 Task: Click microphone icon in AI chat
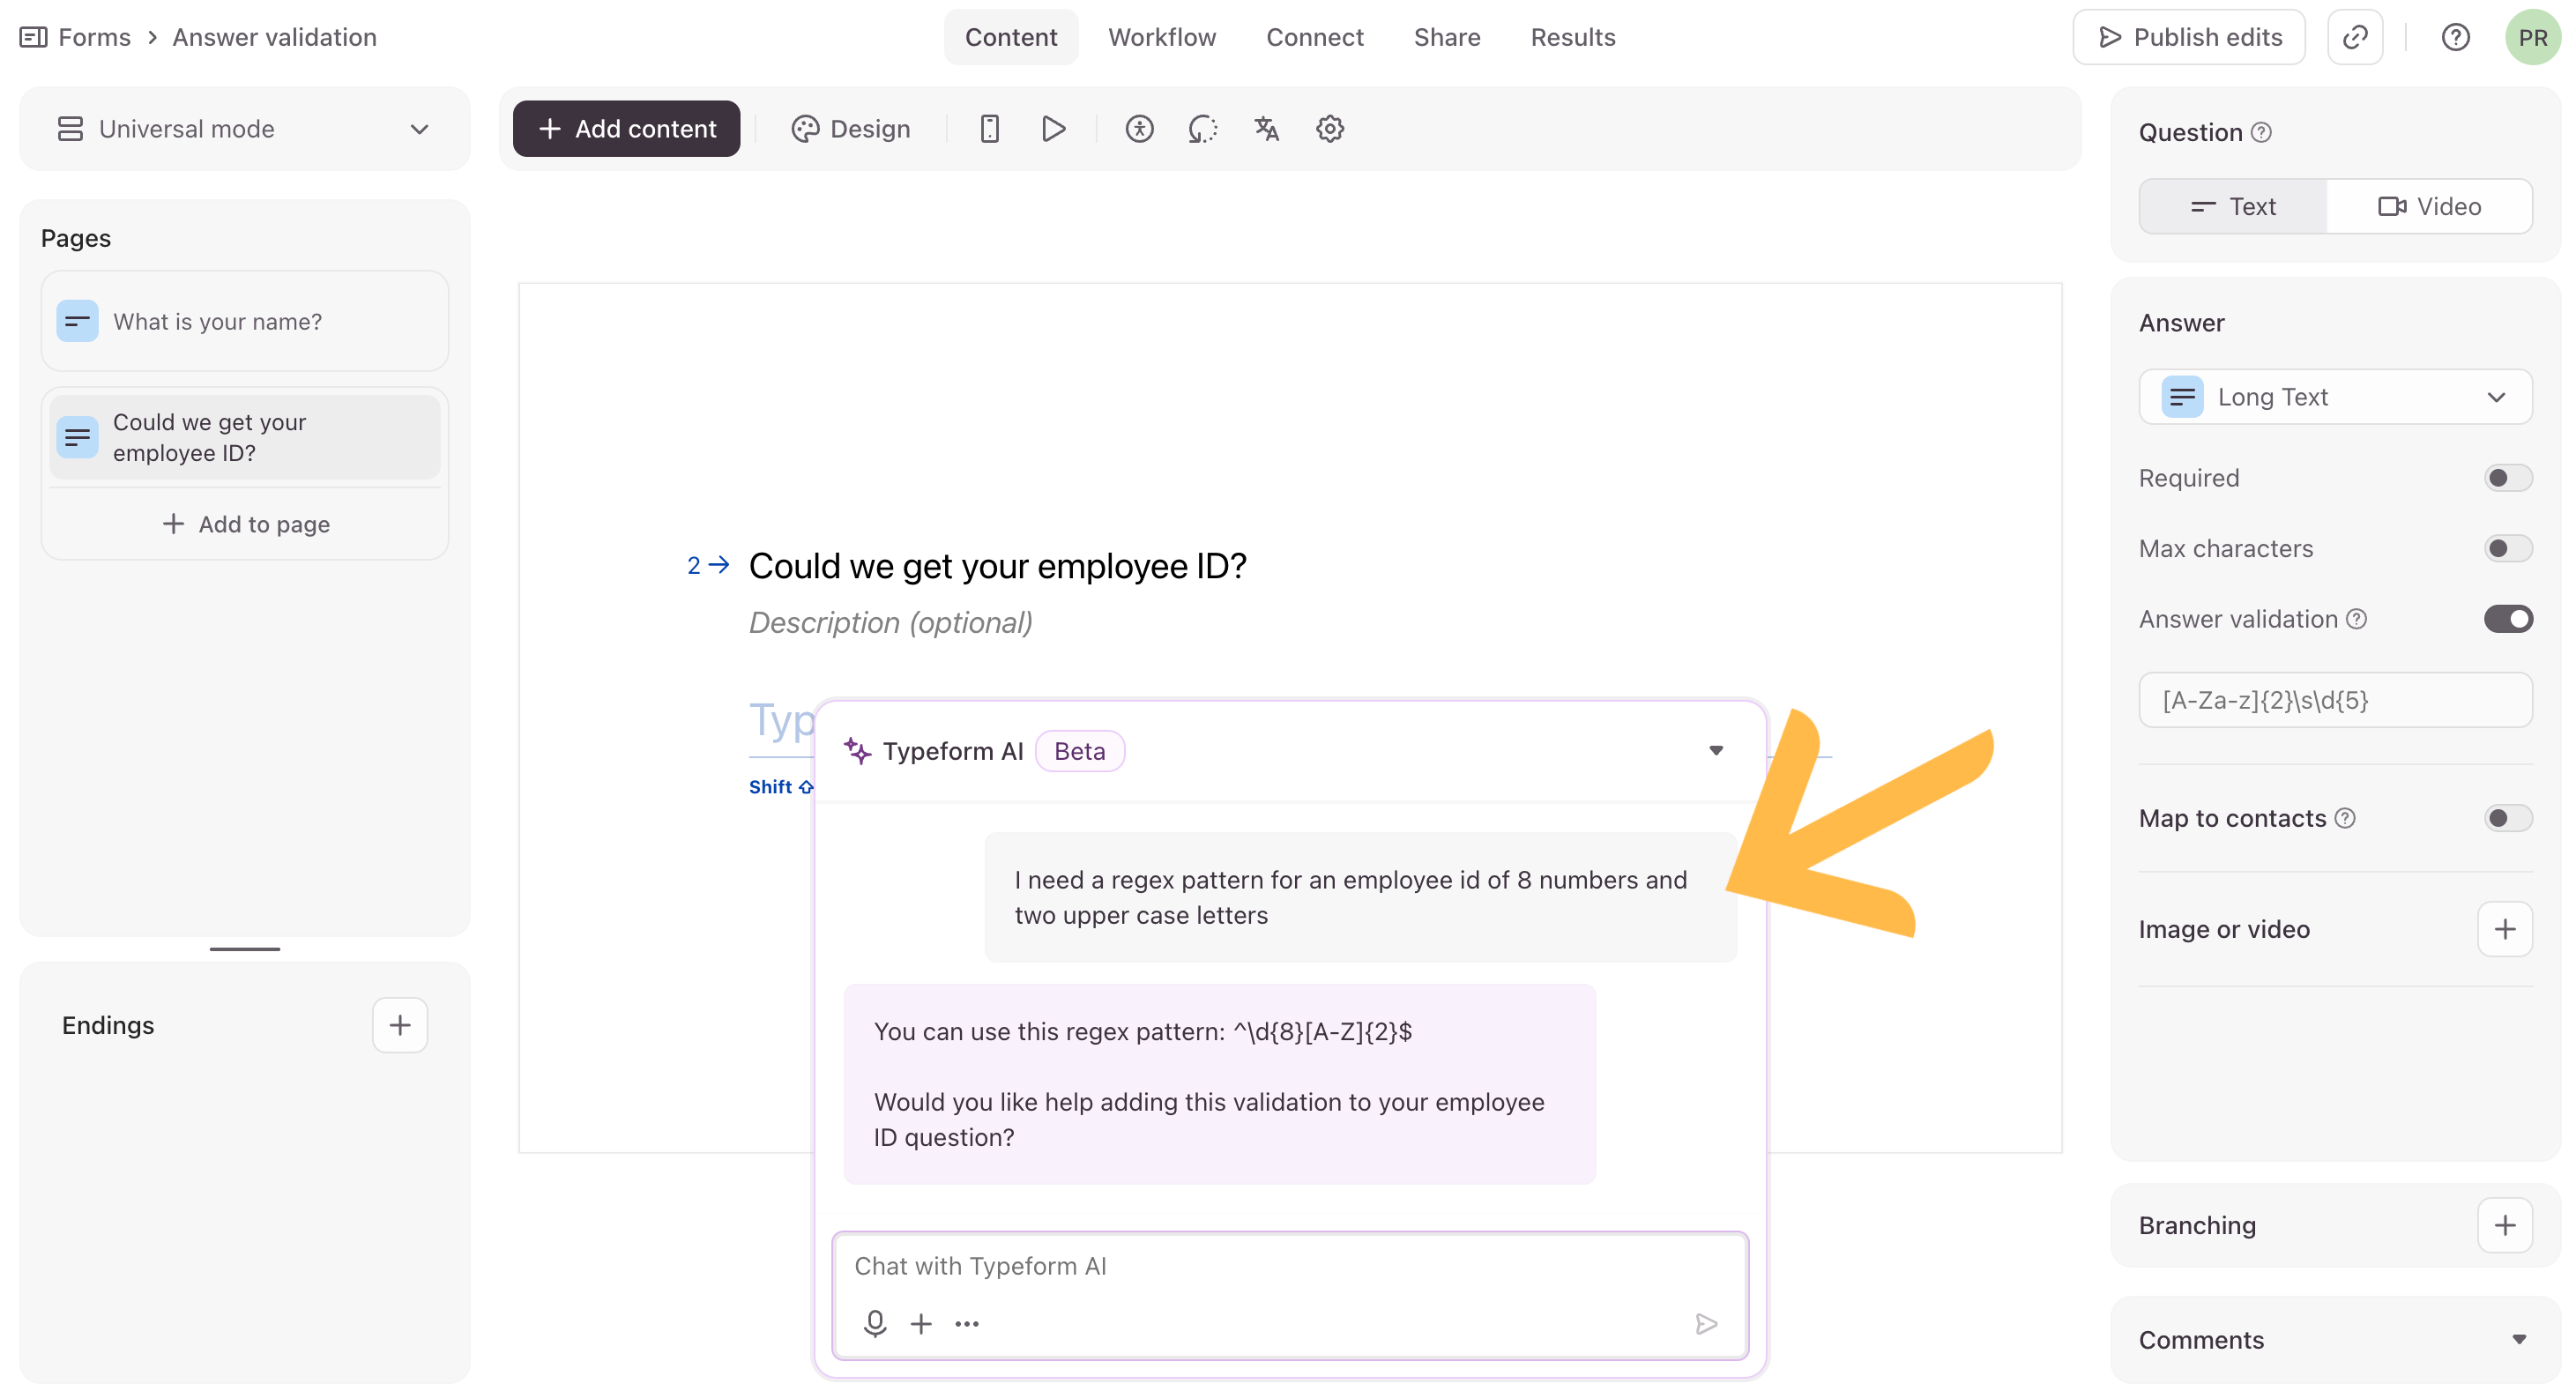click(x=875, y=1323)
